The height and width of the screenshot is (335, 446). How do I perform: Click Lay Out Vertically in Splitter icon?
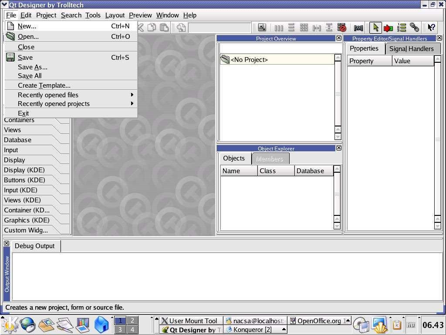pos(329,27)
